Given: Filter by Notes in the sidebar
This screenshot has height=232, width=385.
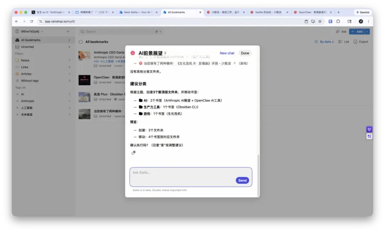Looking at the screenshot, I should [x=43, y=60].
